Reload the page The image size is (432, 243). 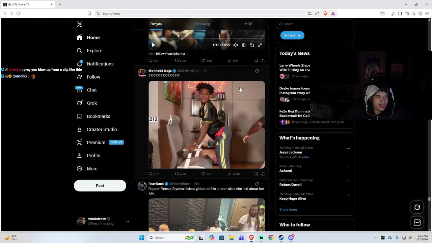pos(18,13)
